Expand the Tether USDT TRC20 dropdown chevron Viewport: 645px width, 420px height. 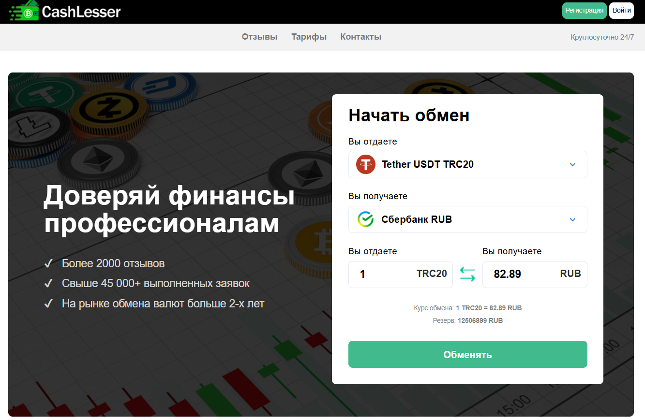pos(572,165)
